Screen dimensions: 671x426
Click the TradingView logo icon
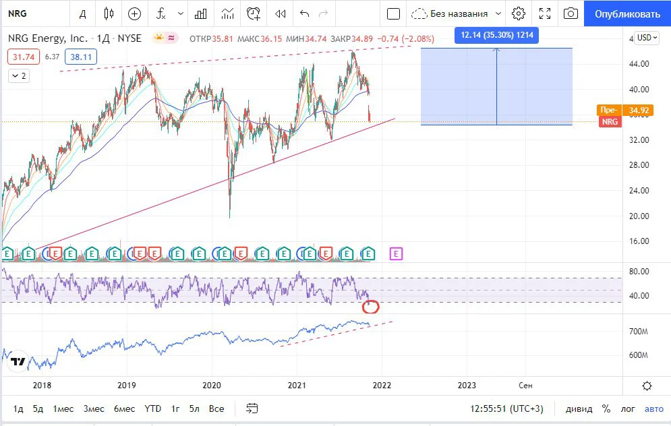pos(18,361)
